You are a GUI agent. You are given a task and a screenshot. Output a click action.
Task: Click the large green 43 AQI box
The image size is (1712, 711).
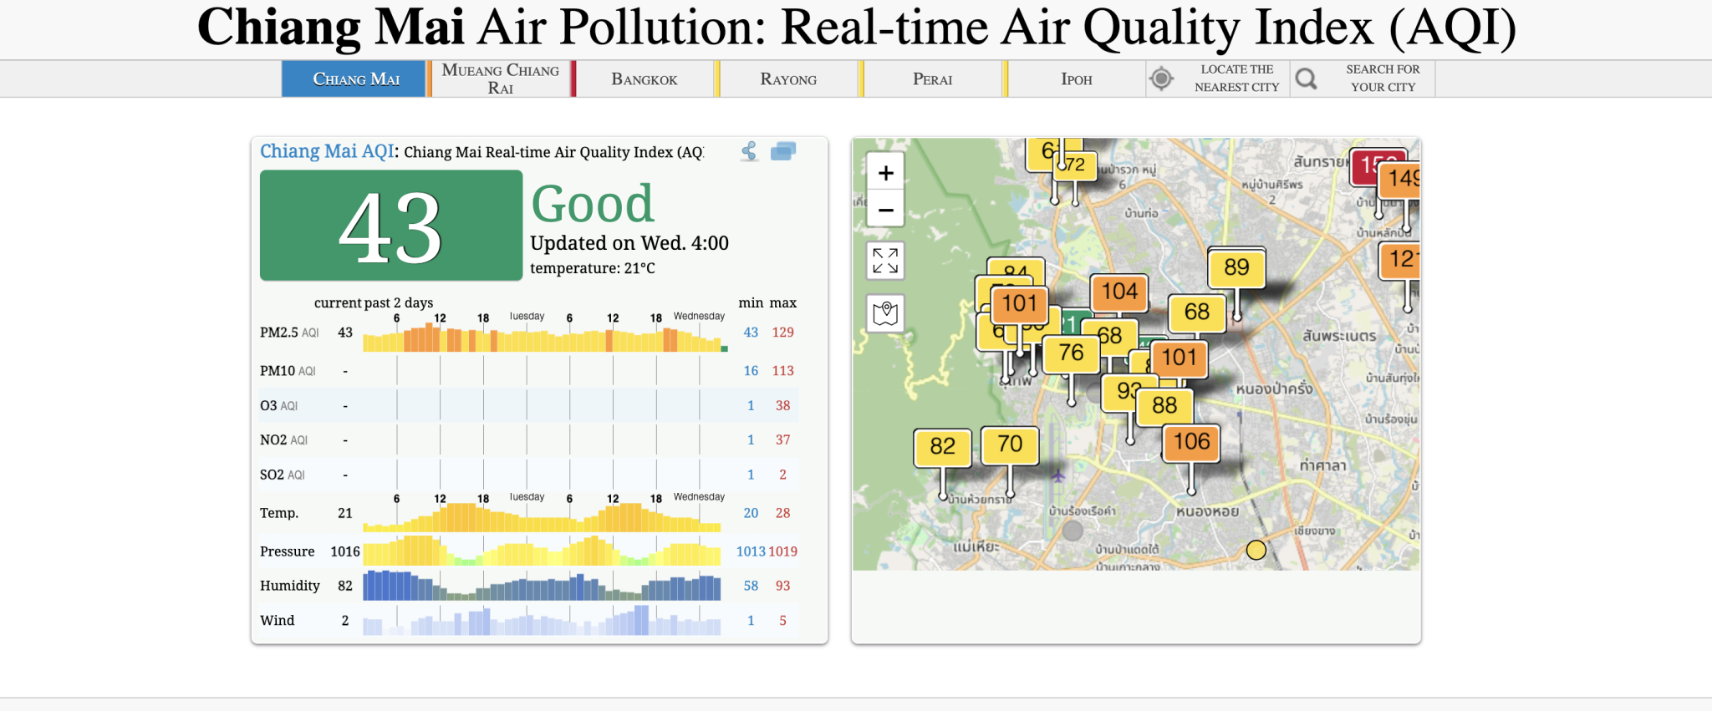[x=390, y=226]
